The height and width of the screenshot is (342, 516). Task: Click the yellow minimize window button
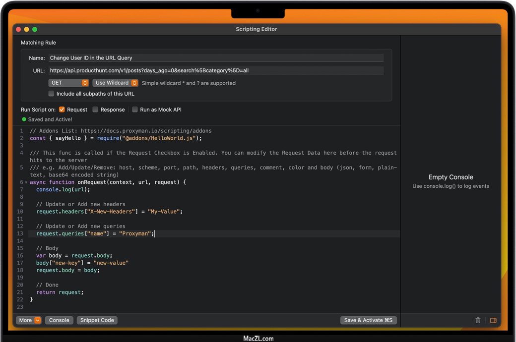[27, 29]
